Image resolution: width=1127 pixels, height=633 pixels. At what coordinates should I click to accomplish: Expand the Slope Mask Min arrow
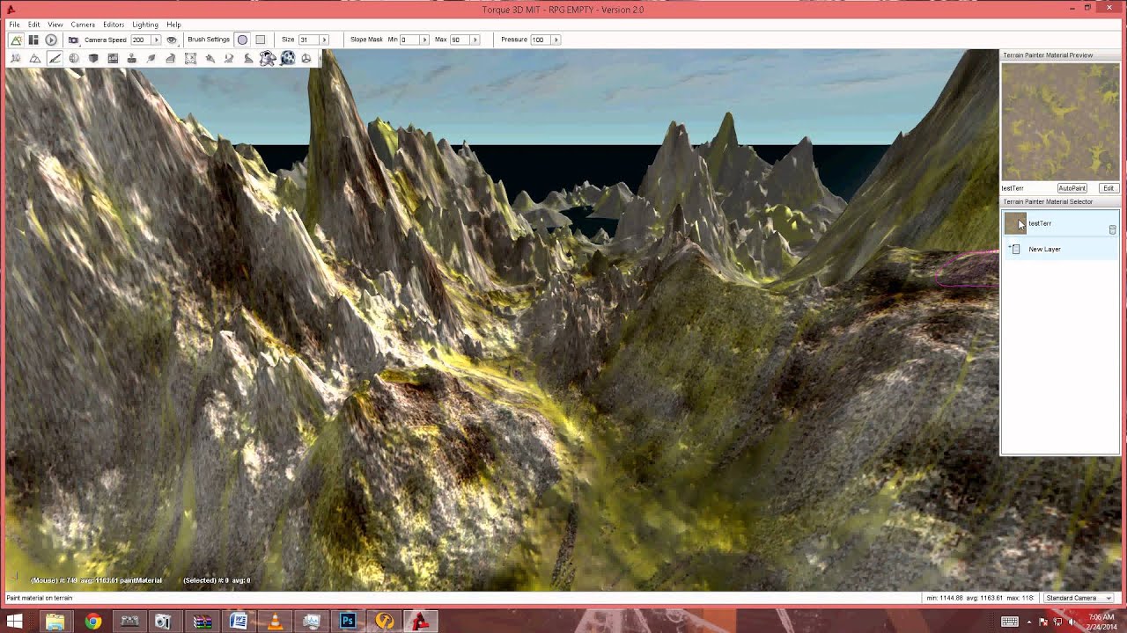tap(424, 40)
